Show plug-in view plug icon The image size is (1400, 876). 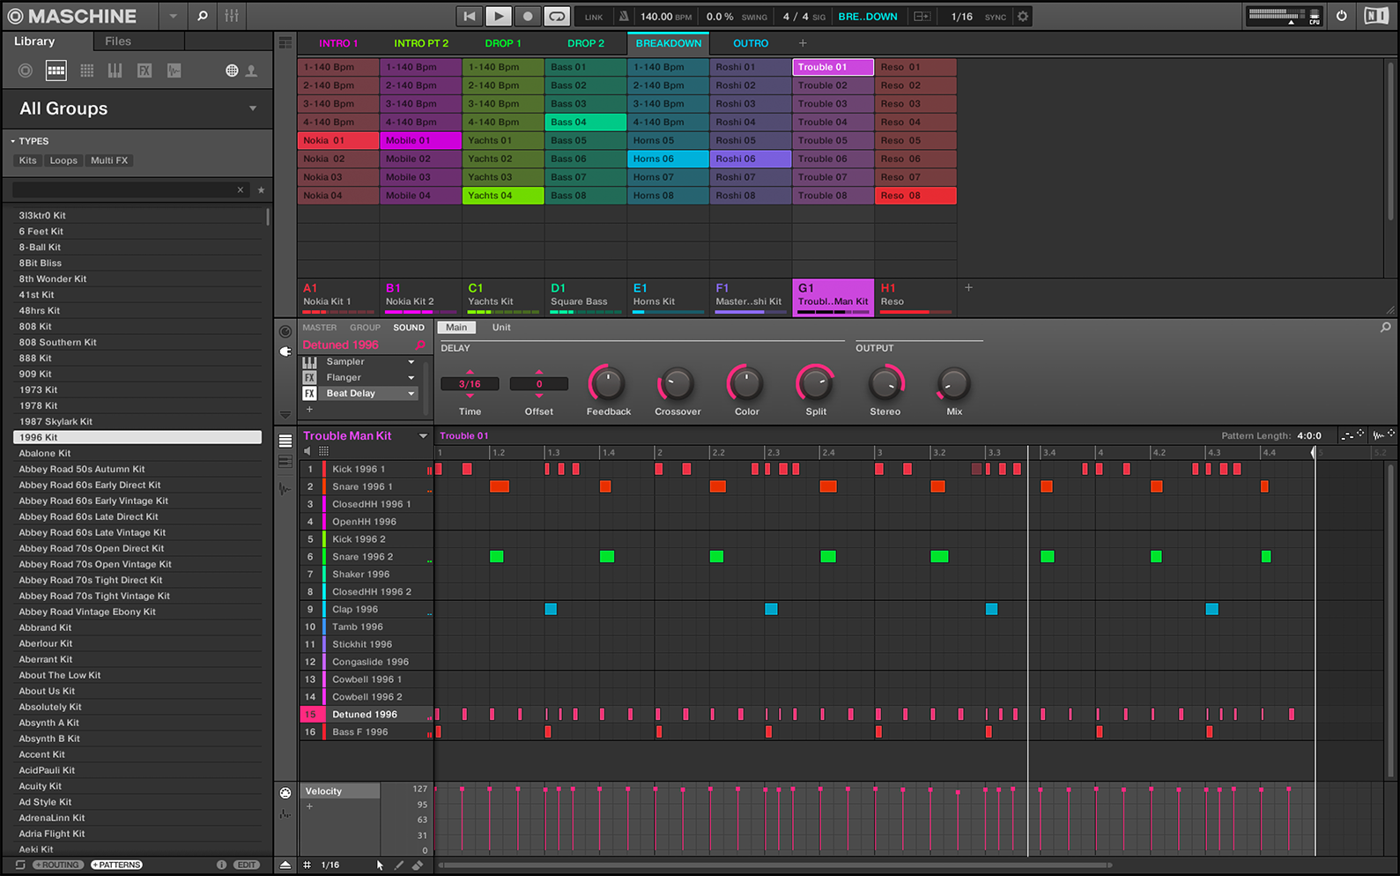[285, 351]
